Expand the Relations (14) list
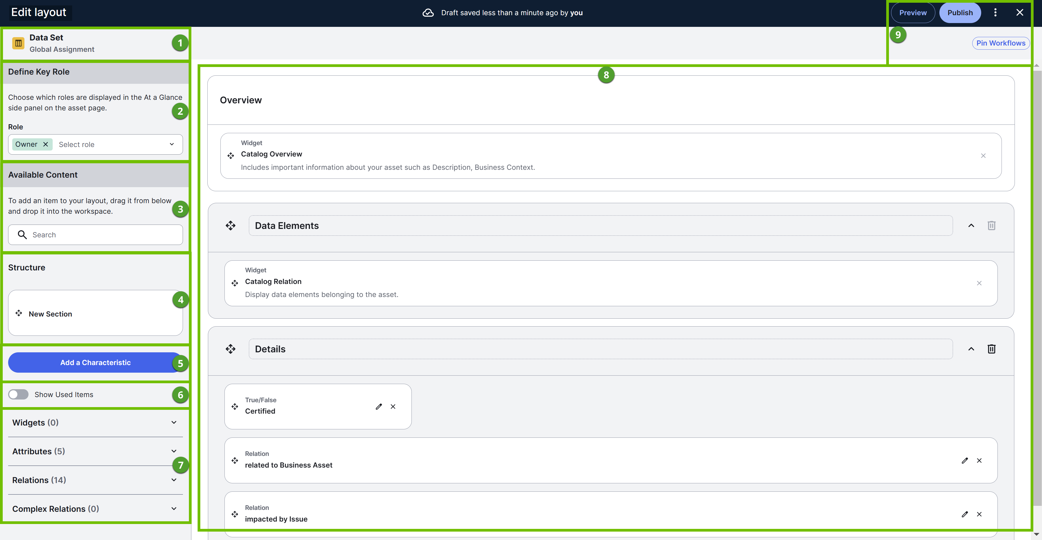The image size is (1042, 540). [174, 480]
